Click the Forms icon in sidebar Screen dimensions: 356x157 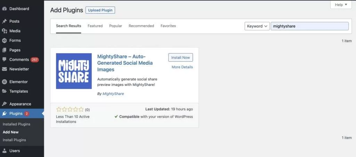(x=4, y=40)
